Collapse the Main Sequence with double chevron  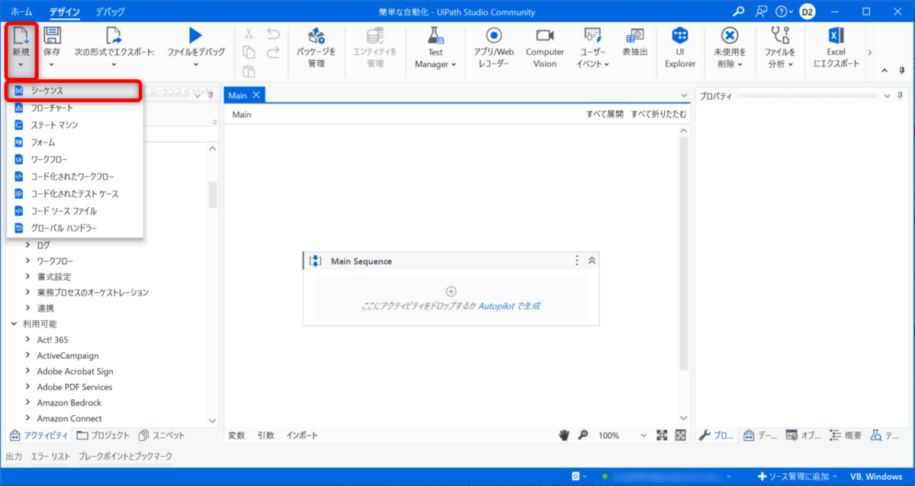592,261
